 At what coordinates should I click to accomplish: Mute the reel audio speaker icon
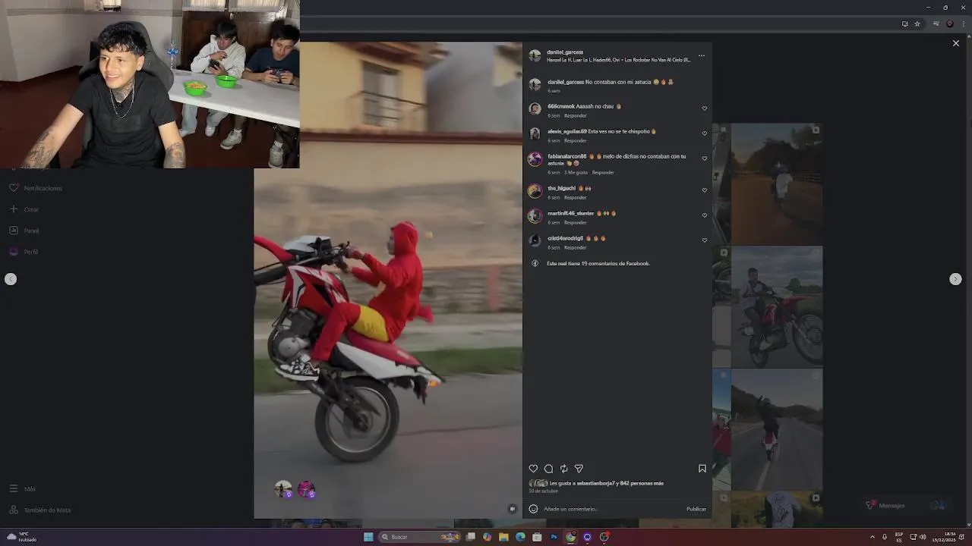(x=513, y=509)
